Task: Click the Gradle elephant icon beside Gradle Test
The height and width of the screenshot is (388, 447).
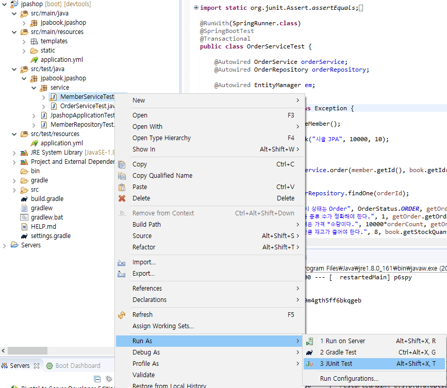Action: pyautogui.click(x=309, y=352)
